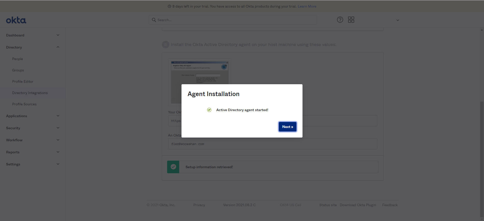
Task: Open Profile Editor in the sidebar
Action: point(23,81)
